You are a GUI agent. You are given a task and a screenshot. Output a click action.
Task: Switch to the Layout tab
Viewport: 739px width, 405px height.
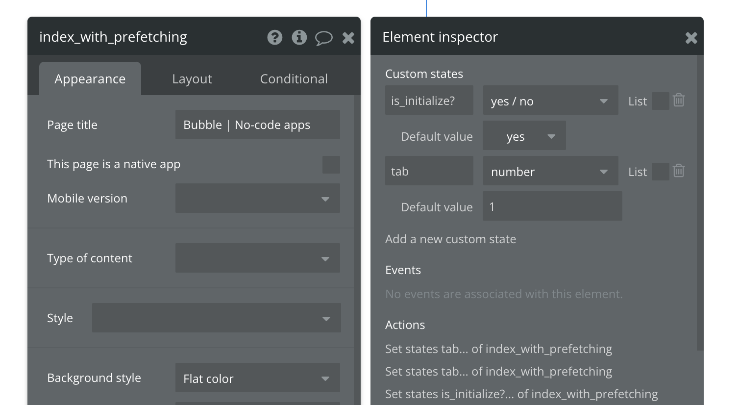pyautogui.click(x=192, y=79)
